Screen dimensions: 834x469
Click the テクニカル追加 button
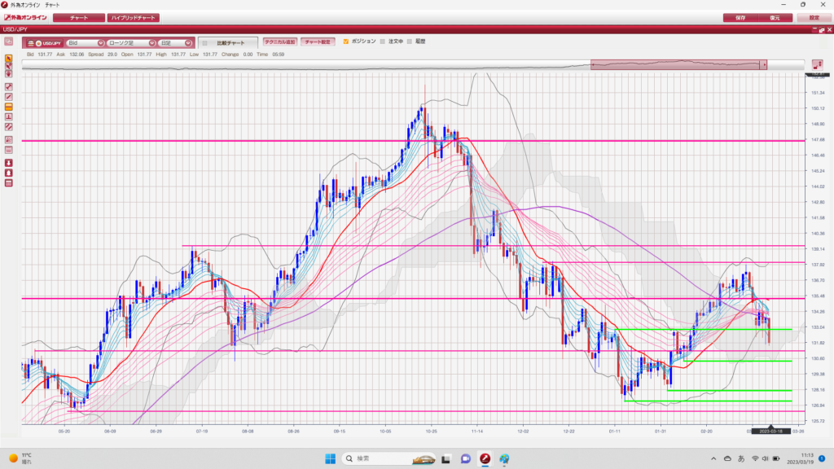280,42
